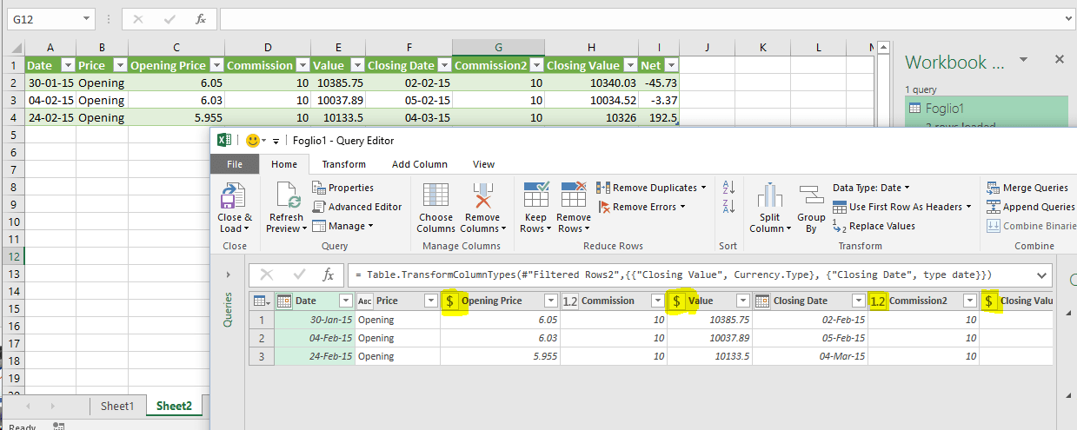
Task: Click the Refresh Preview icon
Action: pyautogui.click(x=286, y=195)
